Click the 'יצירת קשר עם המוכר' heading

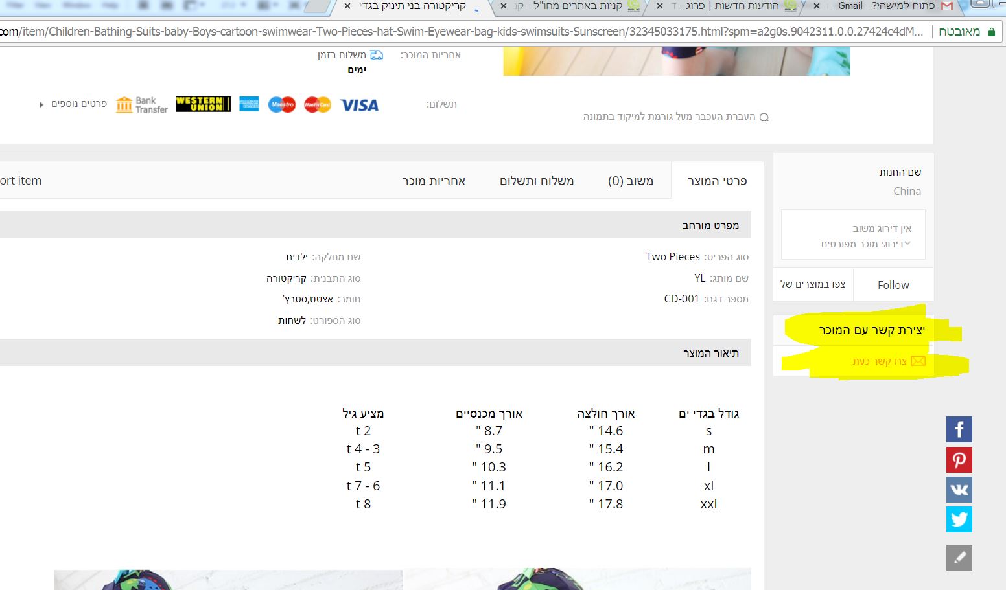pyautogui.click(x=872, y=330)
